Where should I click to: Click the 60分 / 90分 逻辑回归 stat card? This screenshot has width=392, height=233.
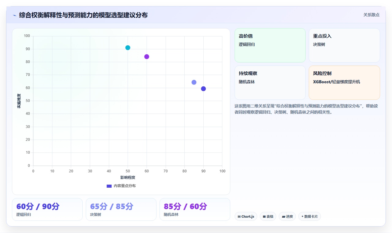[x=47, y=209]
